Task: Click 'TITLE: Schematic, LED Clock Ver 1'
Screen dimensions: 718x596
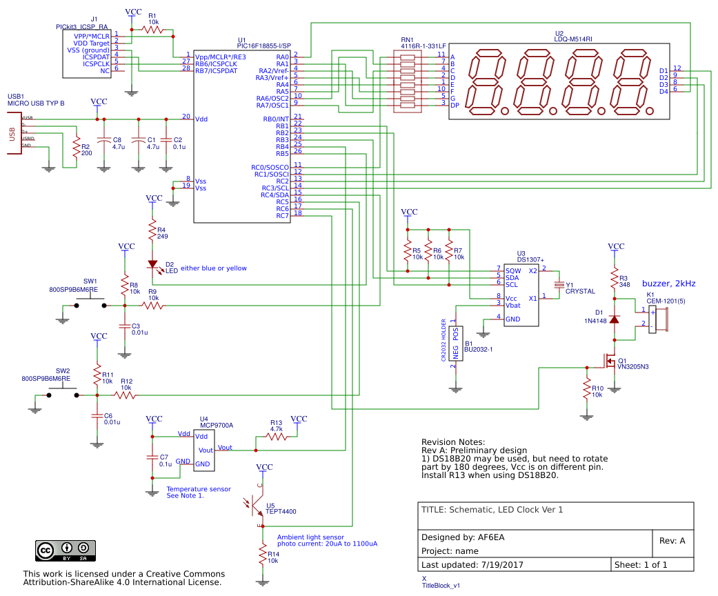Action: (492, 509)
